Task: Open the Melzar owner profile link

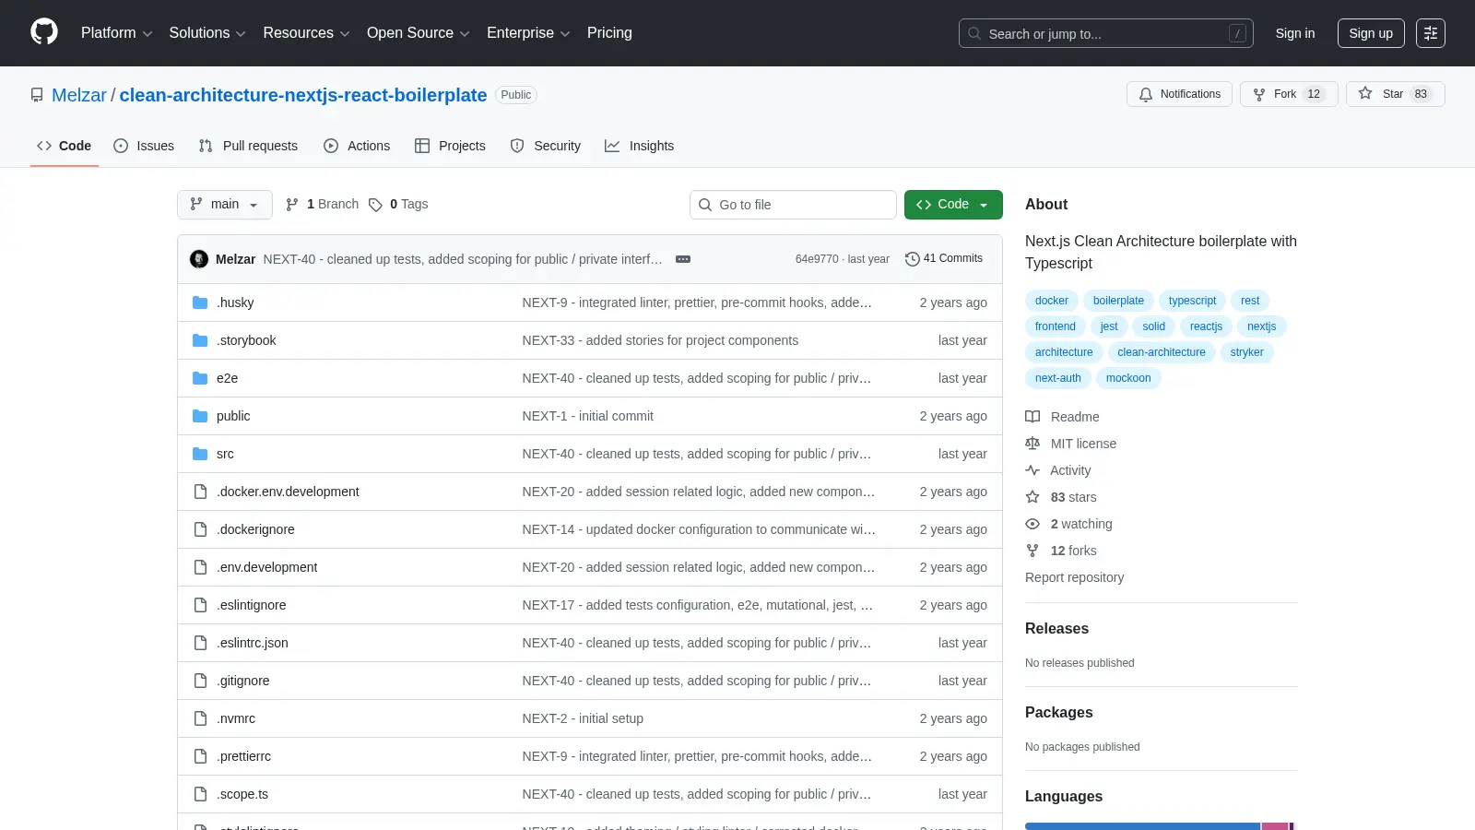Action: [79, 95]
